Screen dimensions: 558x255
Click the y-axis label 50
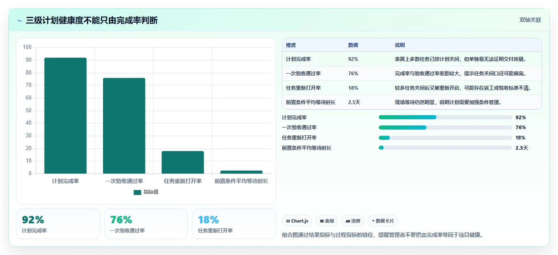[x=28, y=111]
